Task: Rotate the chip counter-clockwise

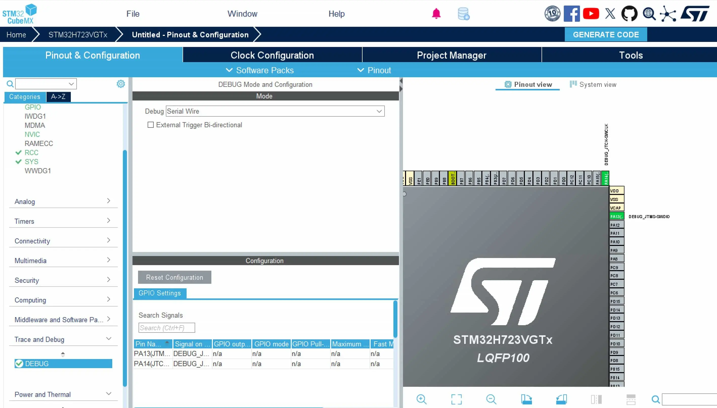Action: point(561,399)
